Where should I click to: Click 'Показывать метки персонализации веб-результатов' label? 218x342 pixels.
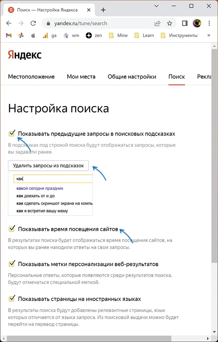pyautogui.click(x=88, y=264)
